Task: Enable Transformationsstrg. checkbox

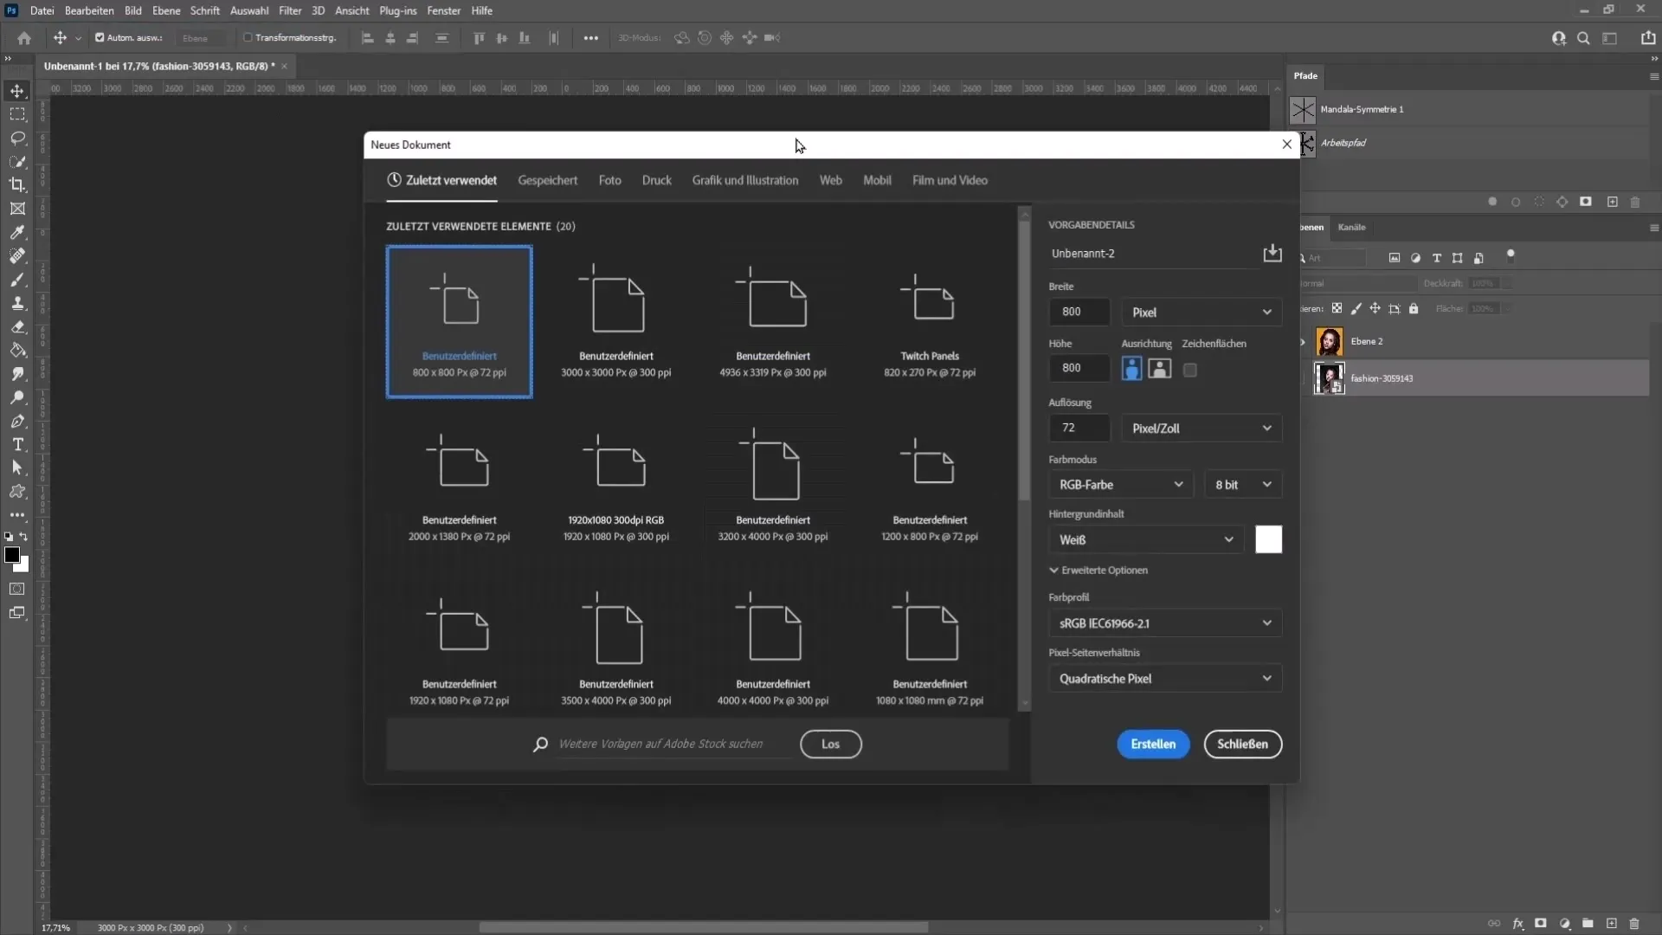Action: [248, 38]
